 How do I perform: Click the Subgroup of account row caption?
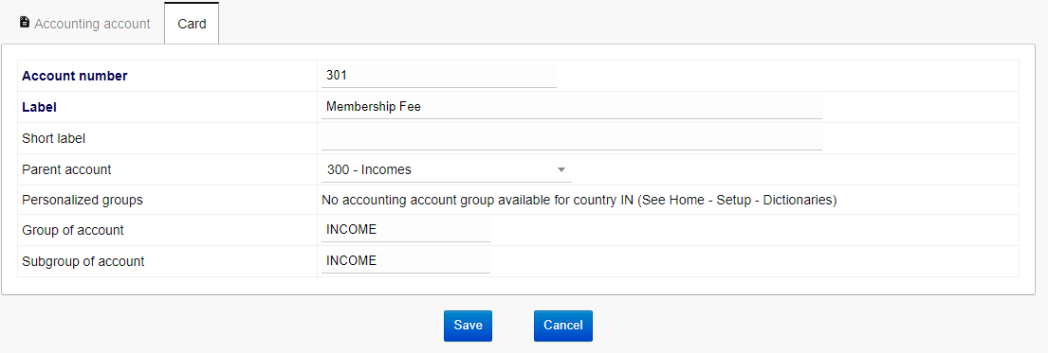click(x=83, y=261)
